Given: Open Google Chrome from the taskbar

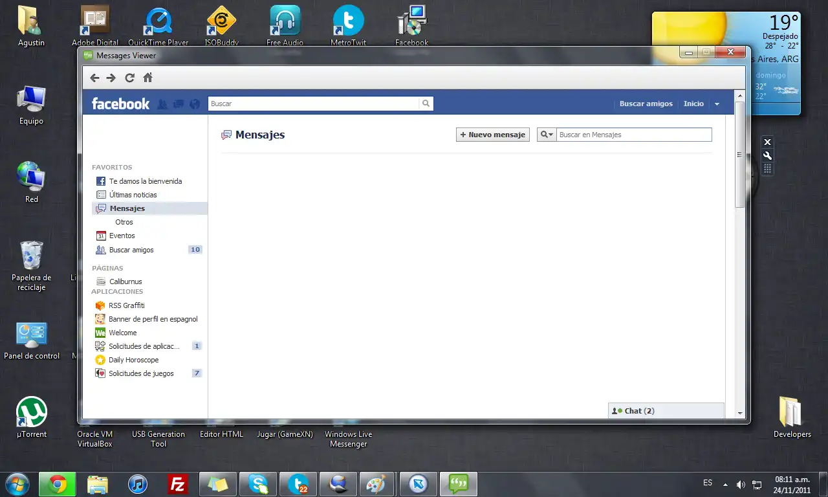Looking at the screenshot, I should [58, 484].
